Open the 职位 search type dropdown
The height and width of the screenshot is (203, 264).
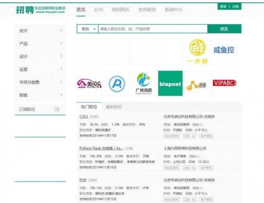point(88,29)
